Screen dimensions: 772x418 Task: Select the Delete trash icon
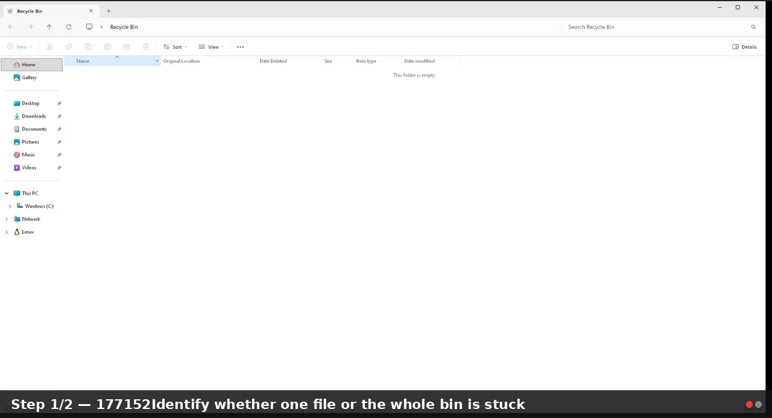click(146, 47)
